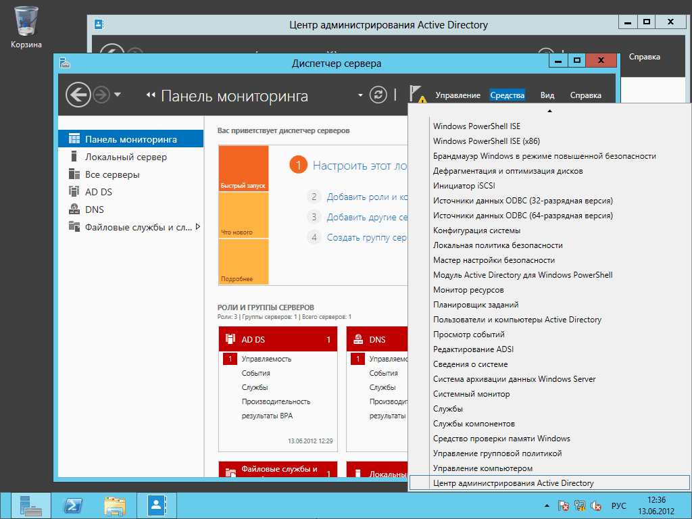This screenshot has height=519, width=692.
Task: Click результаты BPA in AD DS tile
Action: pos(267,416)
